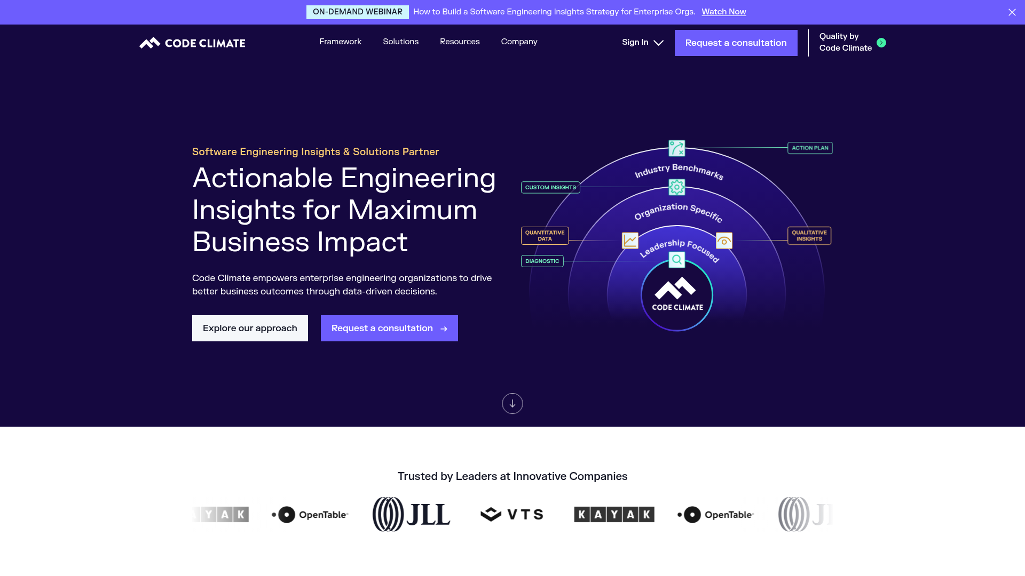Click the JLL company logo

tap(411, 514)
